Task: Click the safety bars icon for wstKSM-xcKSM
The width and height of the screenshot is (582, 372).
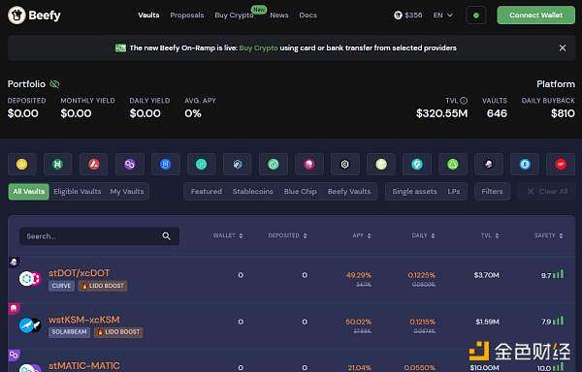Action: click(559, 321)
